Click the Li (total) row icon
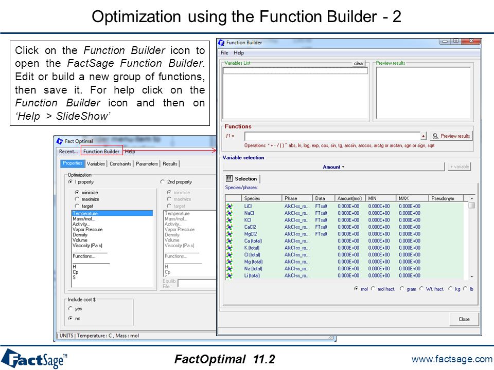The height and width of the screenshot is (370, 494). pos(230,275)
